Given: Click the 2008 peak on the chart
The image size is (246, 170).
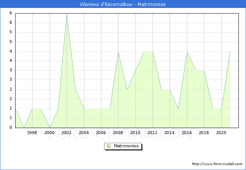Looking at the screenshot, I should (118, 53).
